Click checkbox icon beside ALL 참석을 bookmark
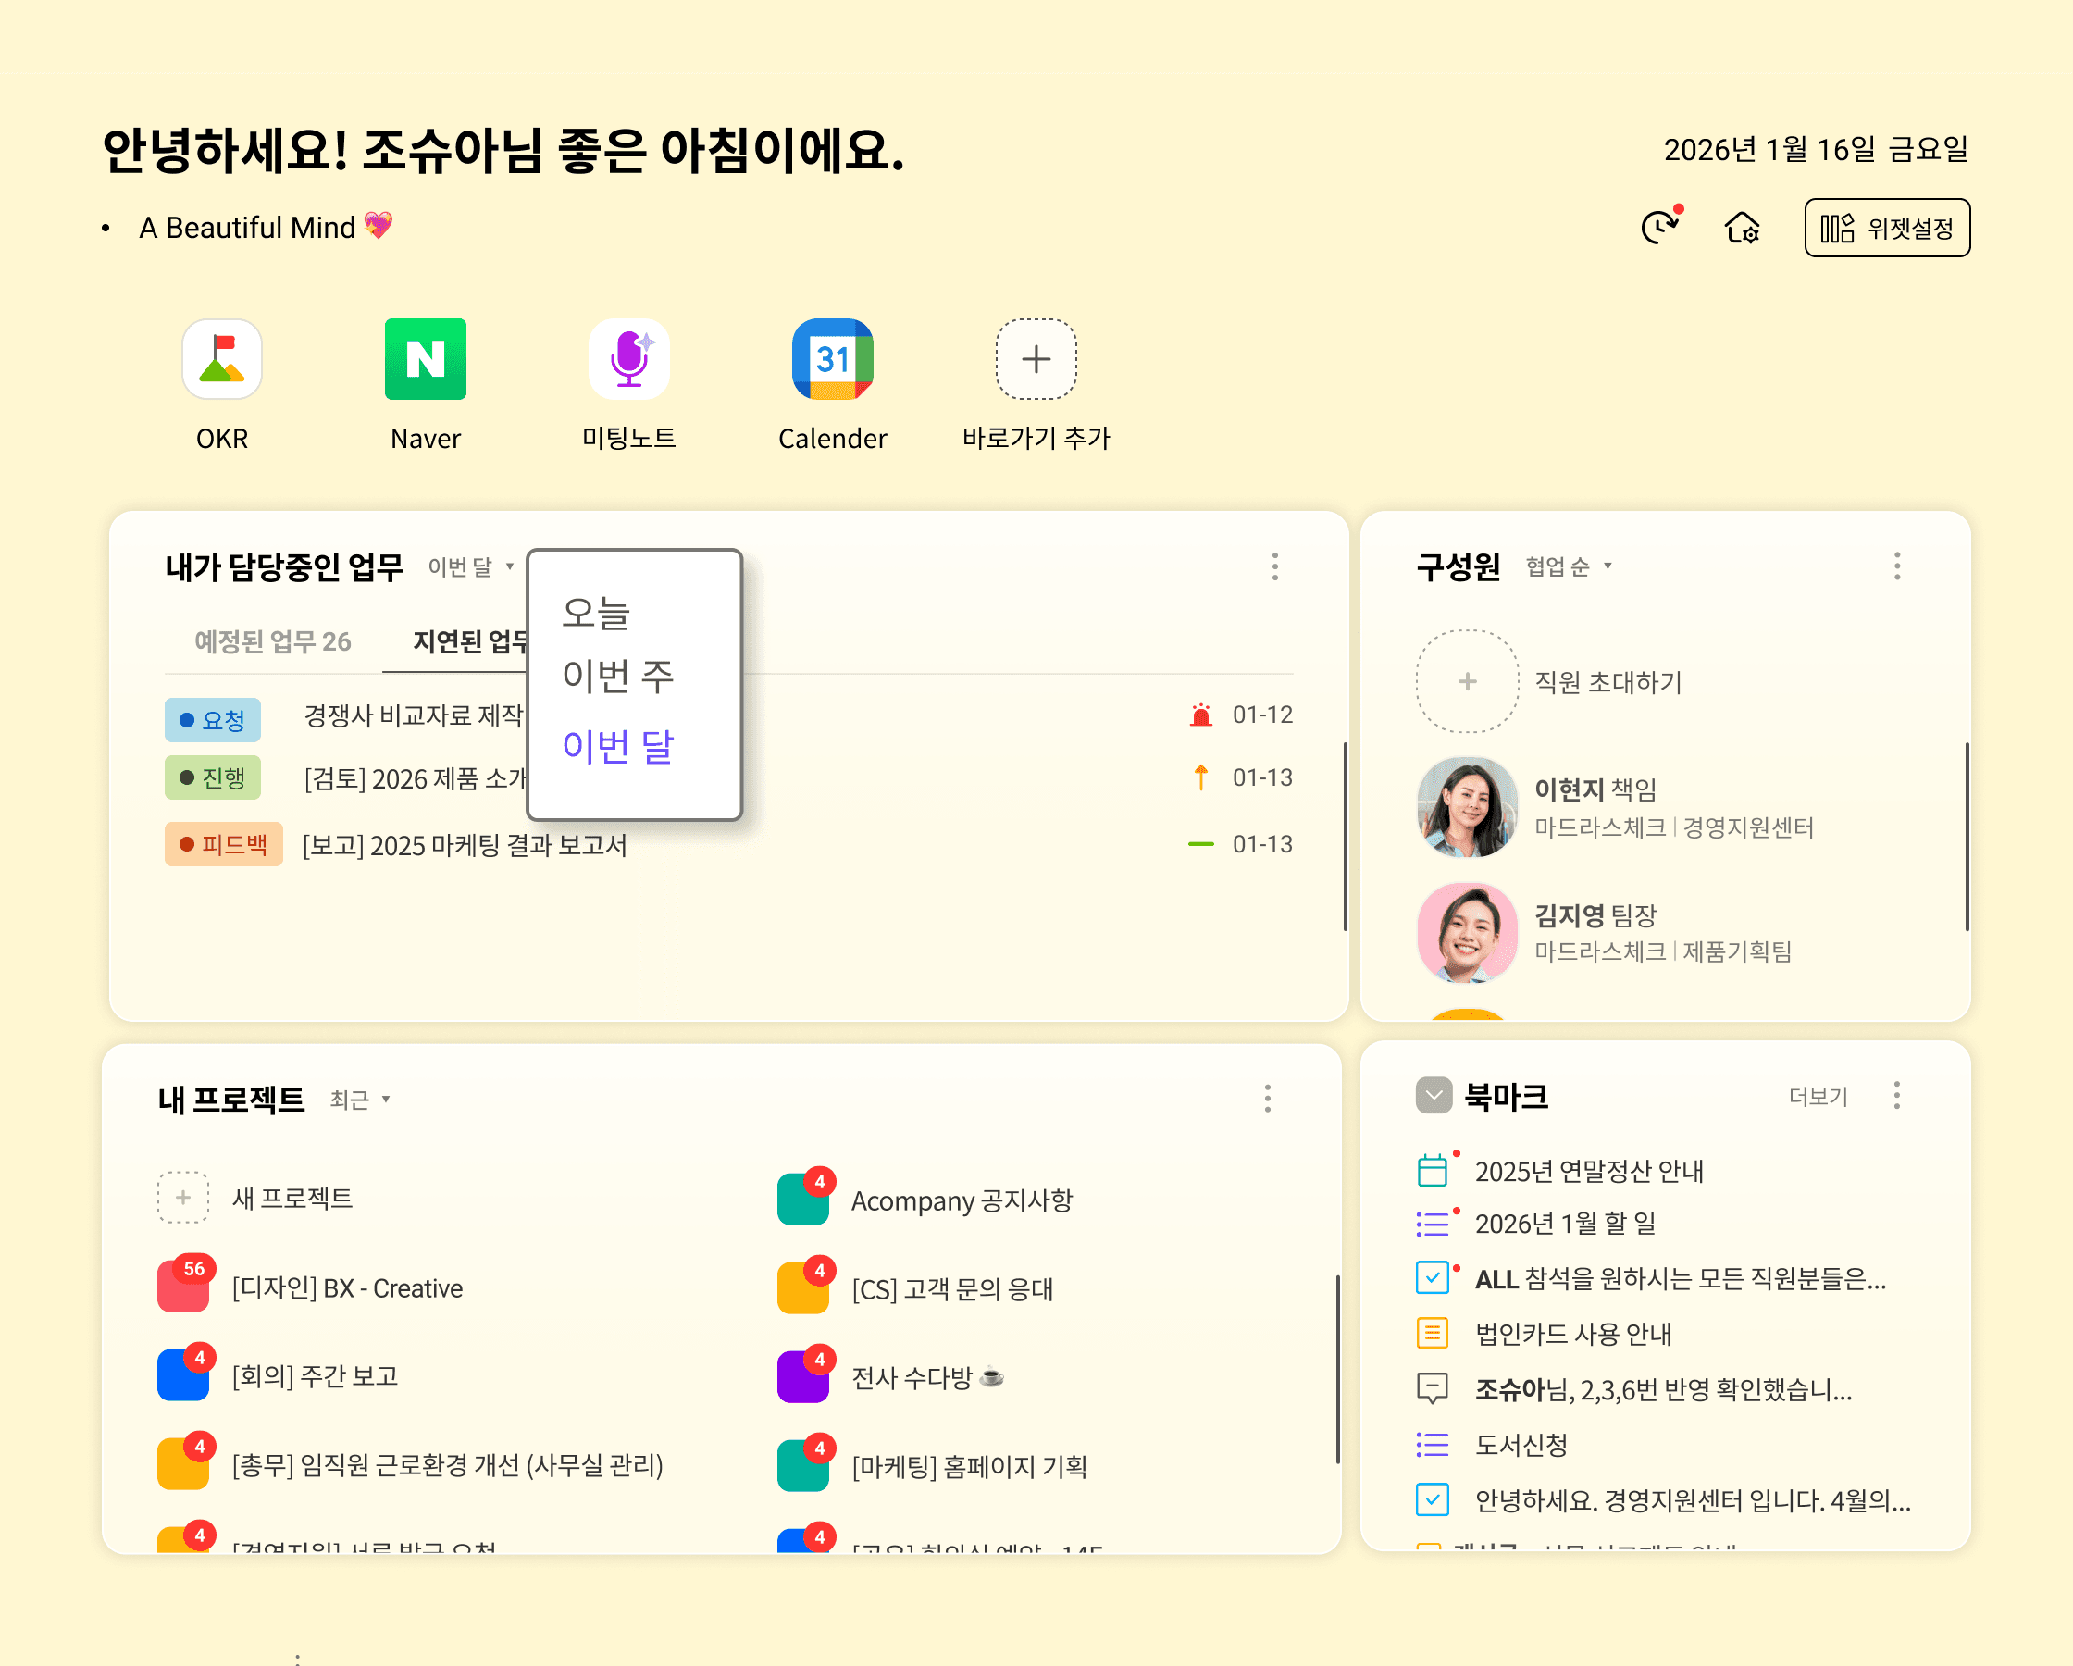 pos(1433,1277)
